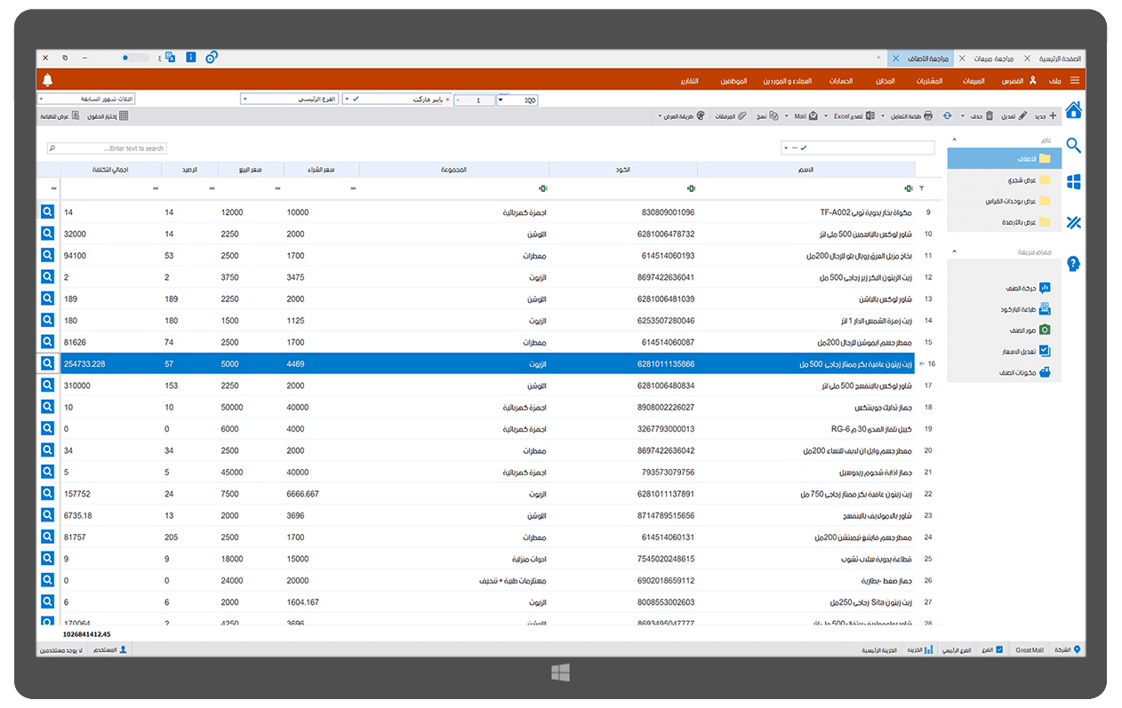1122x708 pixels.
Task: Open the notifications bell
Action: (x=47, y=81)
